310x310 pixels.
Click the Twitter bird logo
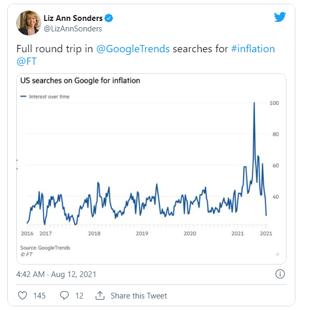click(280, 17)
